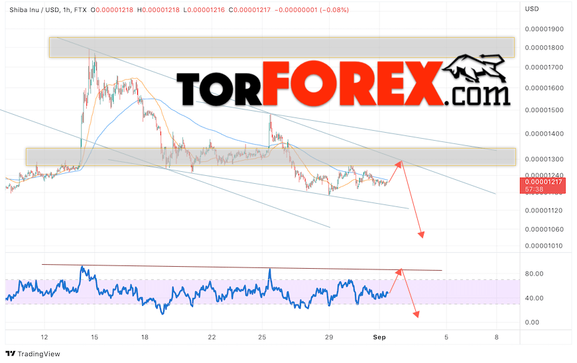
Task: Click the 0.00001800 price axis label
Action: [x=544, y=48]
